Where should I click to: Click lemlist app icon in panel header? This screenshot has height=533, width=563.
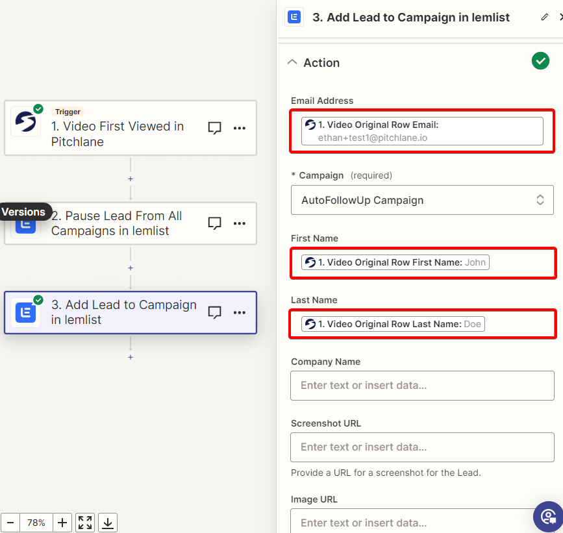pos(294,17)
